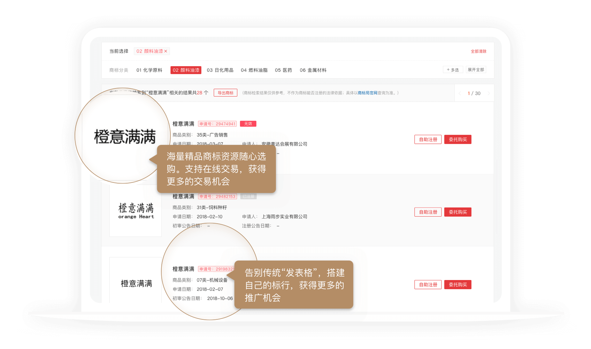Click the plus icon in 多选 button

click(x=448, y=69)
